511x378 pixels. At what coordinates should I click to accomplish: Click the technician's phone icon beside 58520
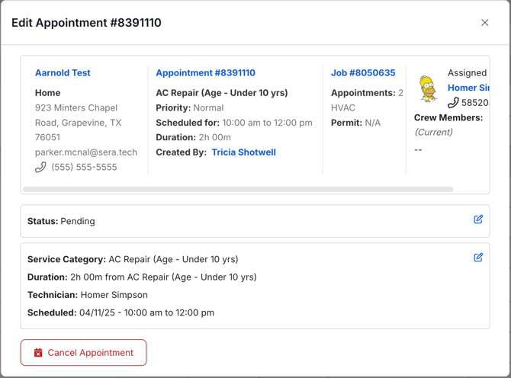coord(453,103)
